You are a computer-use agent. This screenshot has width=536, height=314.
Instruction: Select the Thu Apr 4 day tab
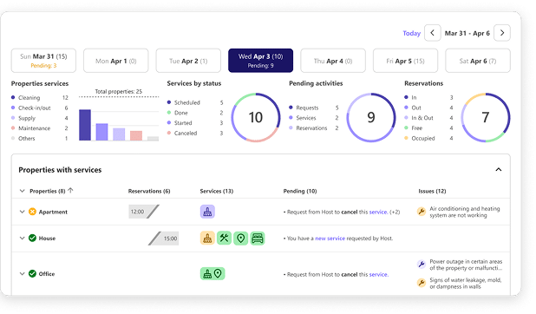333,61
